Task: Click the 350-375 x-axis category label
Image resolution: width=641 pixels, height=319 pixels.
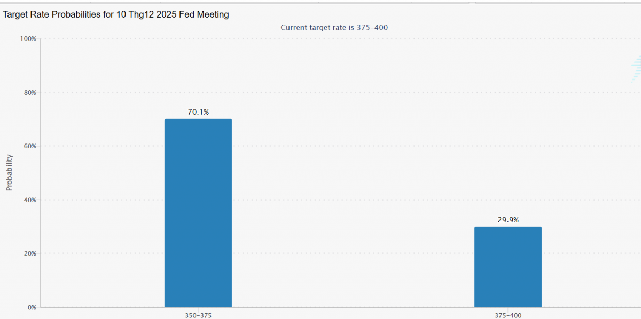Action: tap(198, 315)
